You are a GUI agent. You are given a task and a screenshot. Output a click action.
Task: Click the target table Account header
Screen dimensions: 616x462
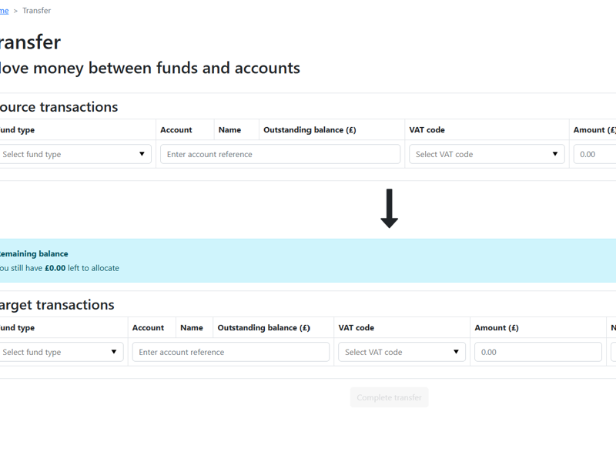point(148,328)
